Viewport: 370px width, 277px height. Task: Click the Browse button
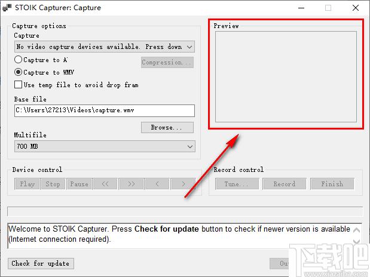(x=167, y=127)
